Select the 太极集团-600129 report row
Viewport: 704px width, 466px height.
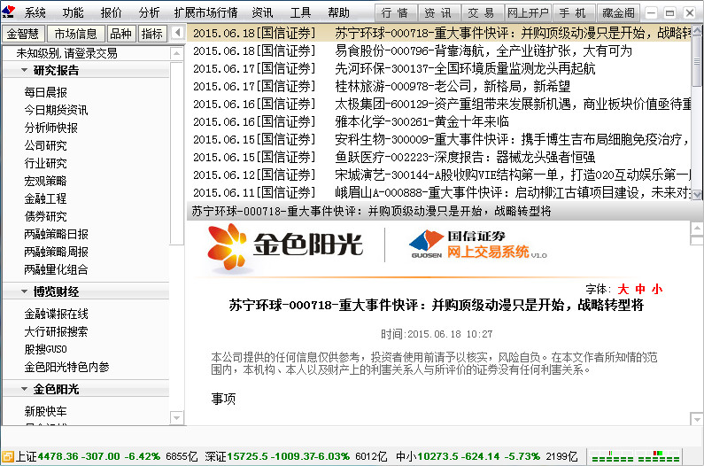point(439,104)
